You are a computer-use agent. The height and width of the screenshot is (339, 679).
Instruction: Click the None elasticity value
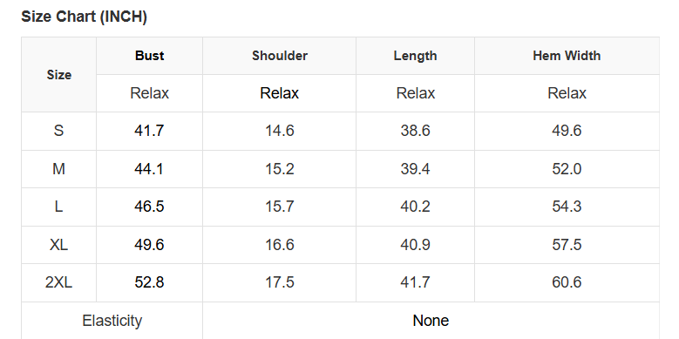tap(431, 321)
